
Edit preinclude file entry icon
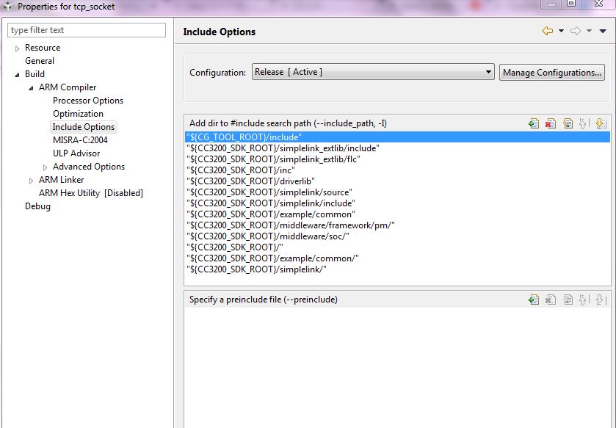click(568, 300)
